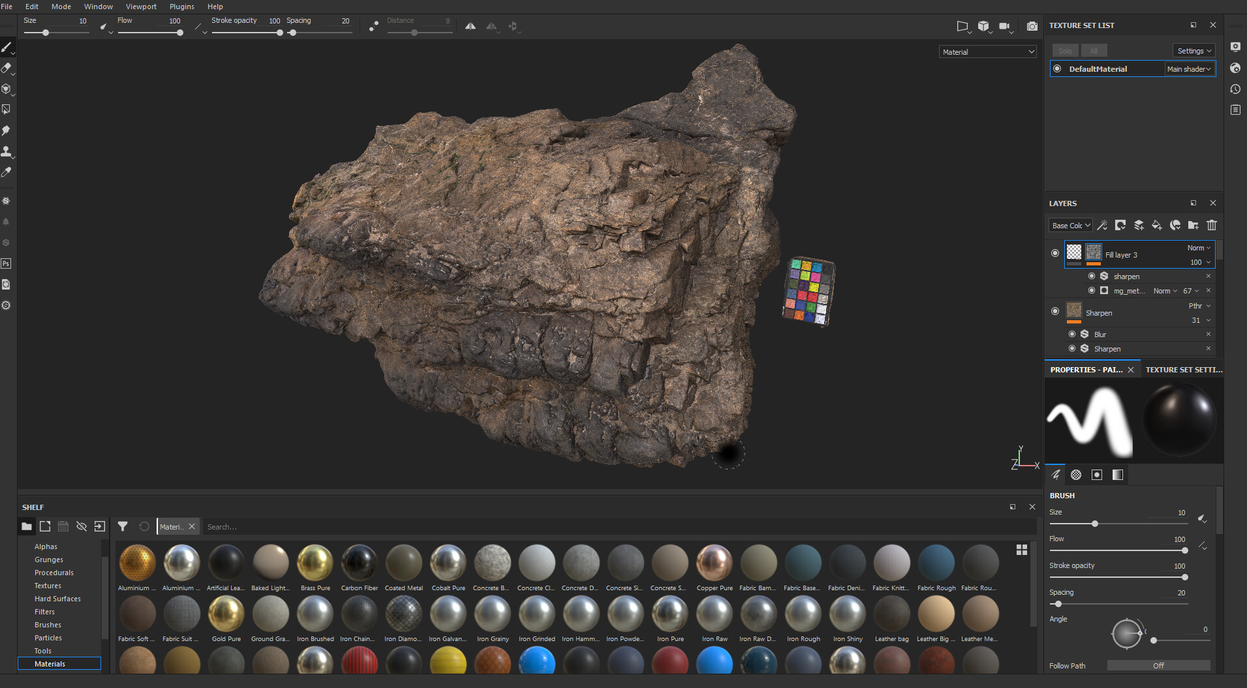
Task: Add a smart material layer
Action: click(x=1175, y=225)
